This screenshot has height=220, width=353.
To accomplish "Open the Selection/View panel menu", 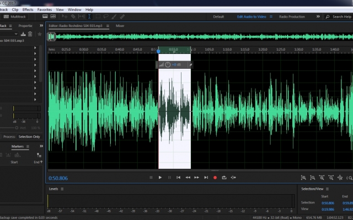I will [x=327, y=189].
